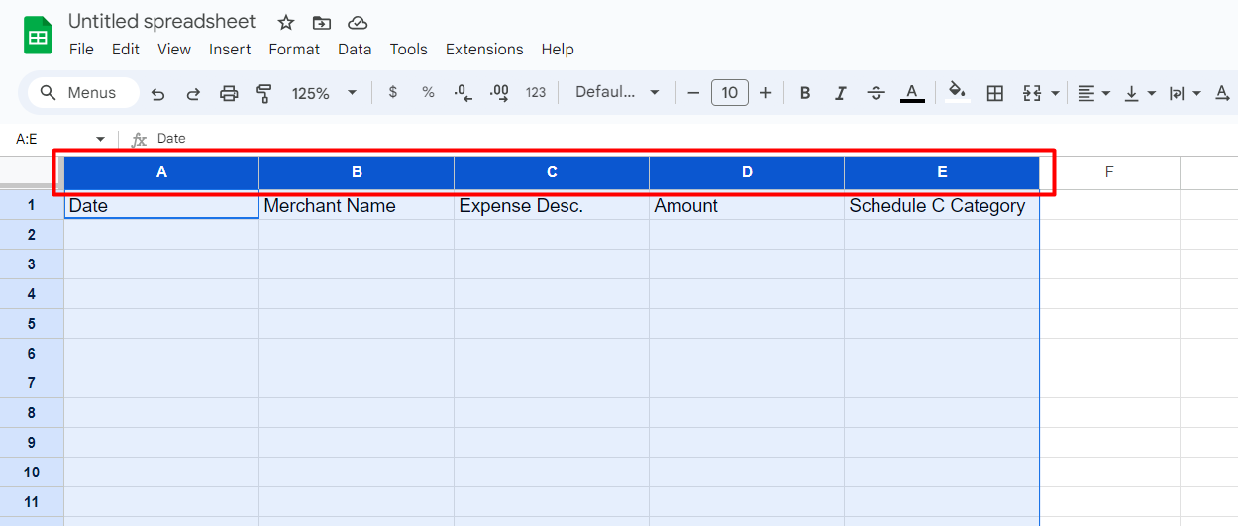Click the Undo arrow
1238x526 pixels.
(157, 93)
